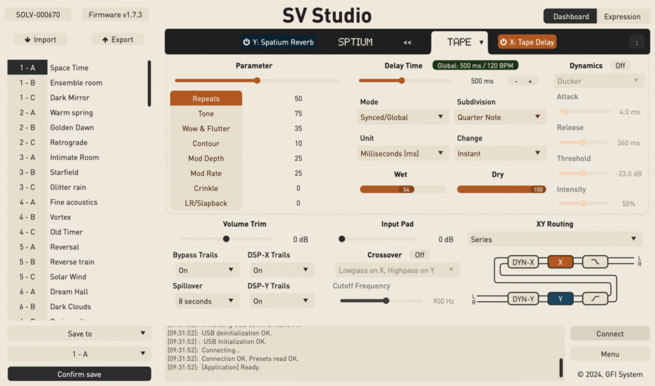Adjust the Parameter value slider
Viewport: 655px width, 386px height.
257,81
